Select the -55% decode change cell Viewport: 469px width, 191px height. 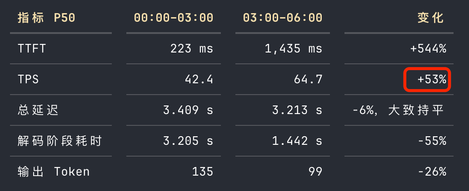click(432, 141)
